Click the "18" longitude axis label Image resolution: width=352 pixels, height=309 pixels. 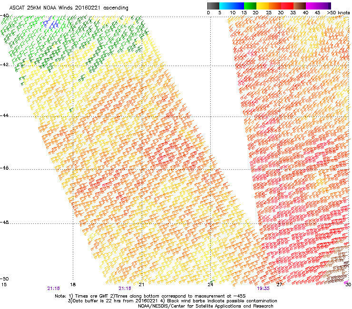point(73,285)
